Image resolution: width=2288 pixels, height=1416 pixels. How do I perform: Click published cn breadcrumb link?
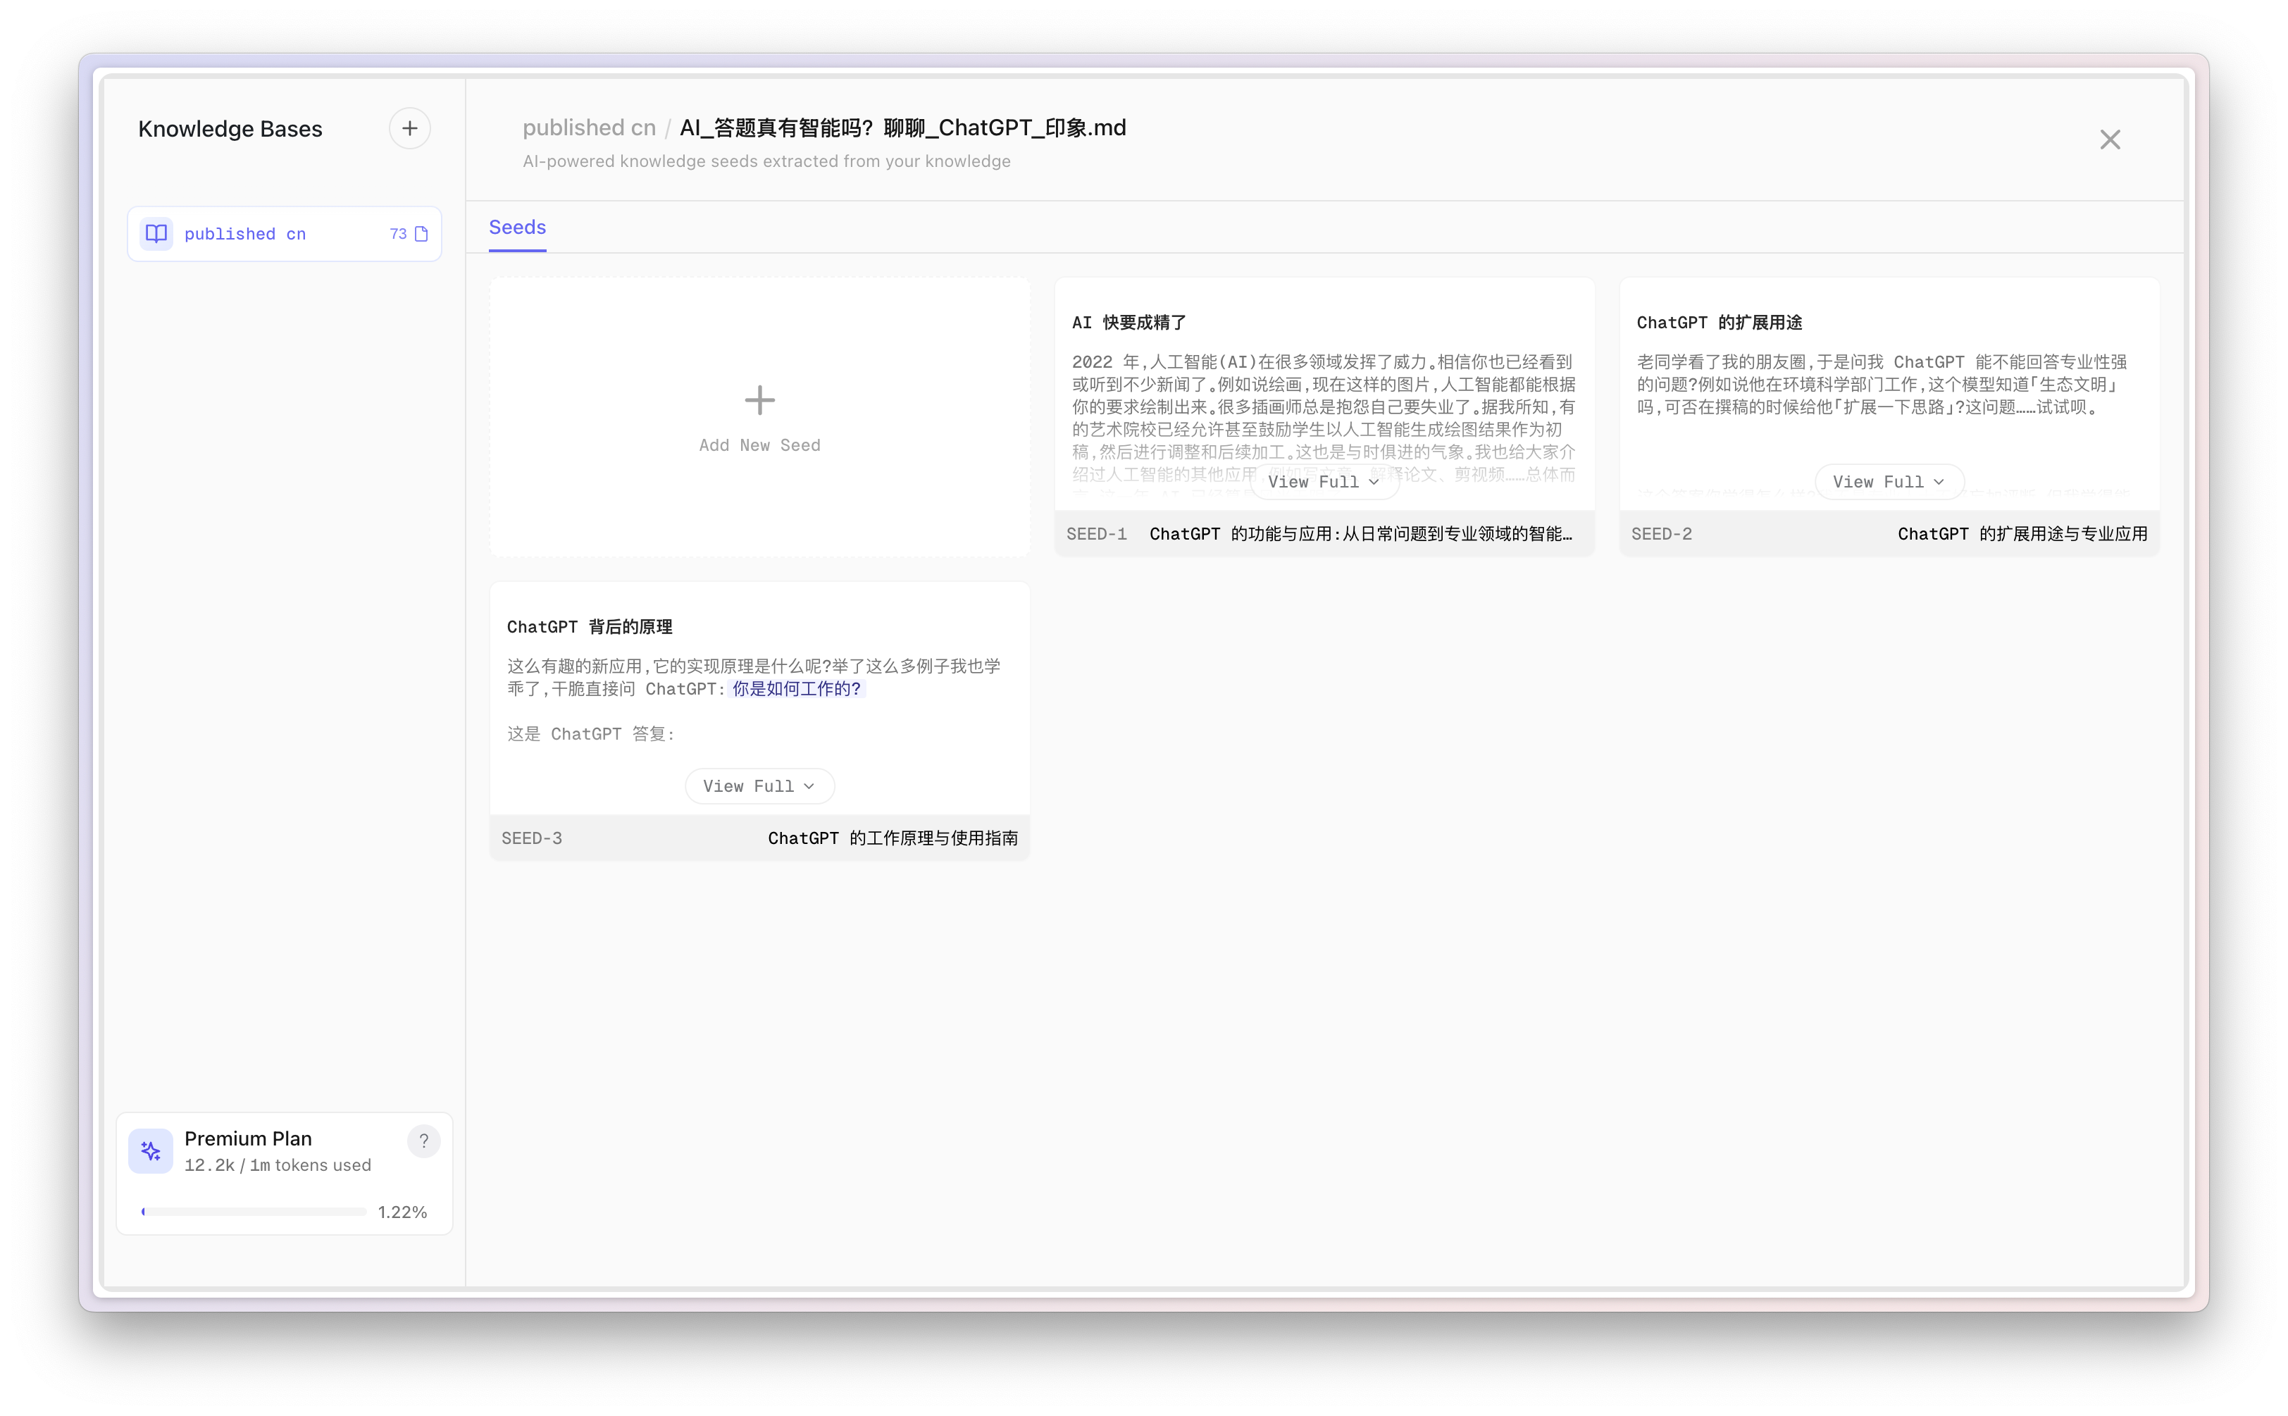[x=588, y=128]
